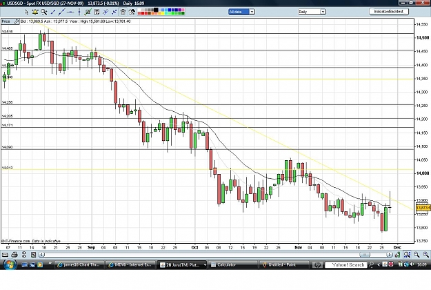Click the scroll left arrow of chart scrollbar
Viewport: 431px width, 290px height.
(41, 255)
